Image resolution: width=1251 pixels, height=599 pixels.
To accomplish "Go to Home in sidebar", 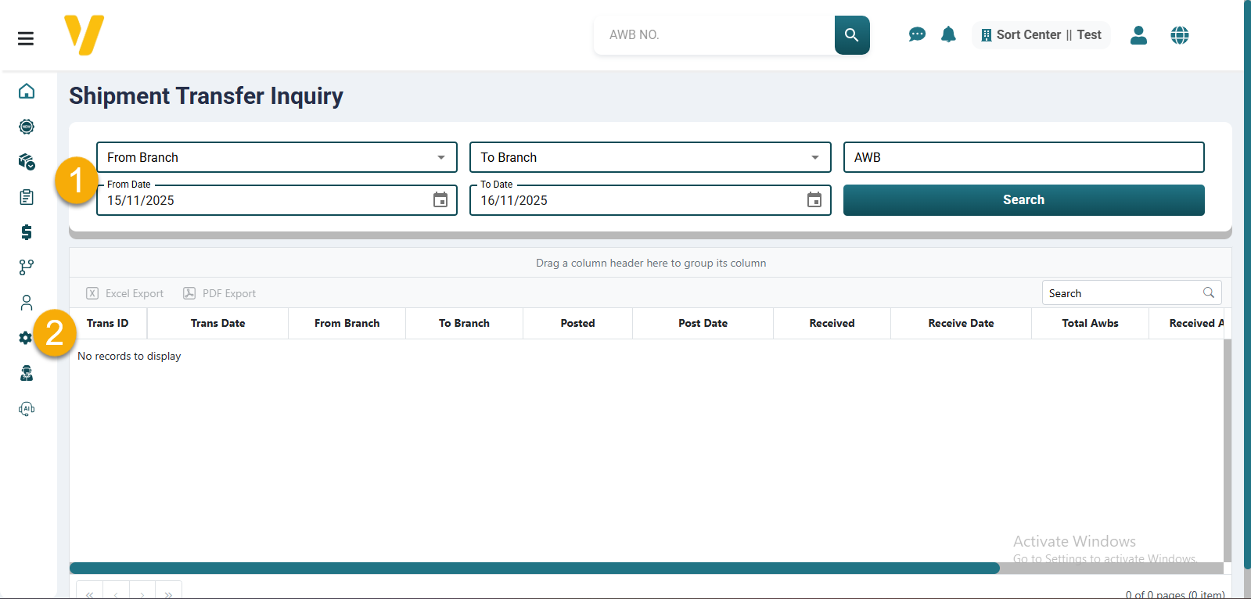I will (27, 91).
